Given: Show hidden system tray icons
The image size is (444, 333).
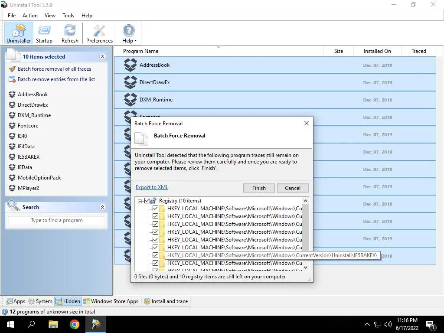Looking at the screenshot, I should coord(367,324).
